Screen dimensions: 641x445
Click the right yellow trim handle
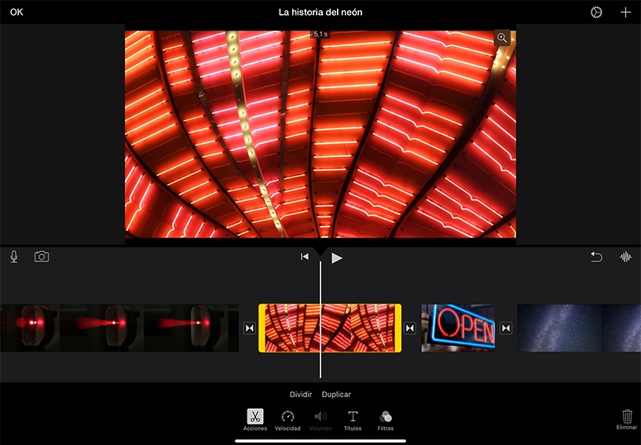tap(397, 328)
